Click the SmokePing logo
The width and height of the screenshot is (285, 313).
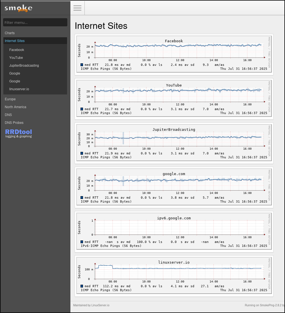click(19, 8)
